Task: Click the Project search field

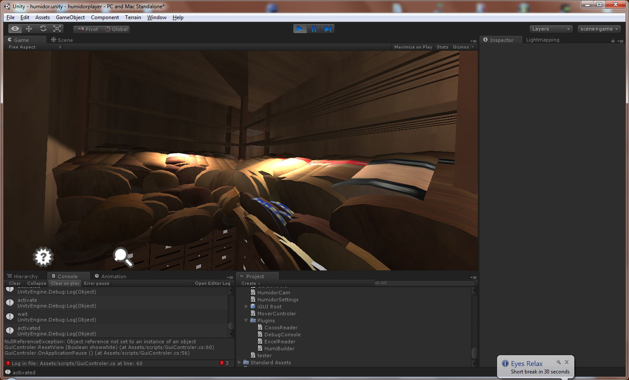Action: pos(424,283)
